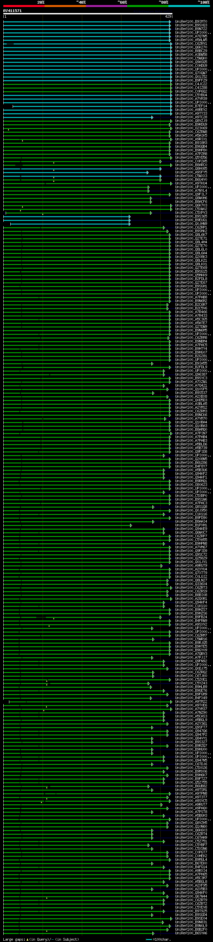This screenshot has height=942, width=213.
Task: Select hit label UniRef100_B8ARC0
Action: tap(191, 165)
